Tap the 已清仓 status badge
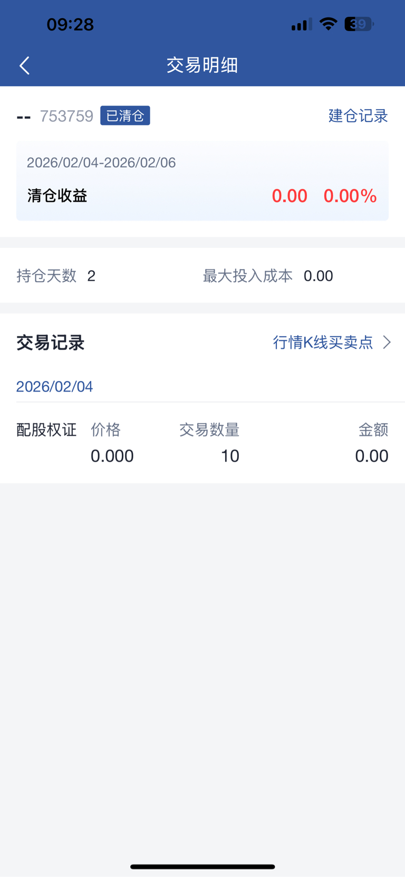This screenshot has width=405, height=877. coord(125,116)
